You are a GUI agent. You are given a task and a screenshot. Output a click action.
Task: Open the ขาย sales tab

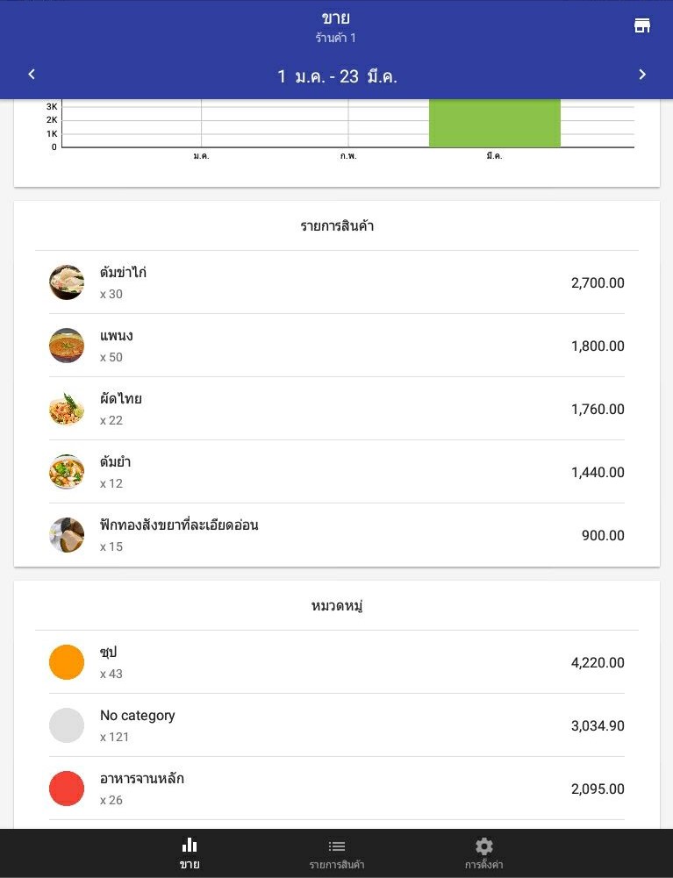pyautogui.click(x=190, y=853)
